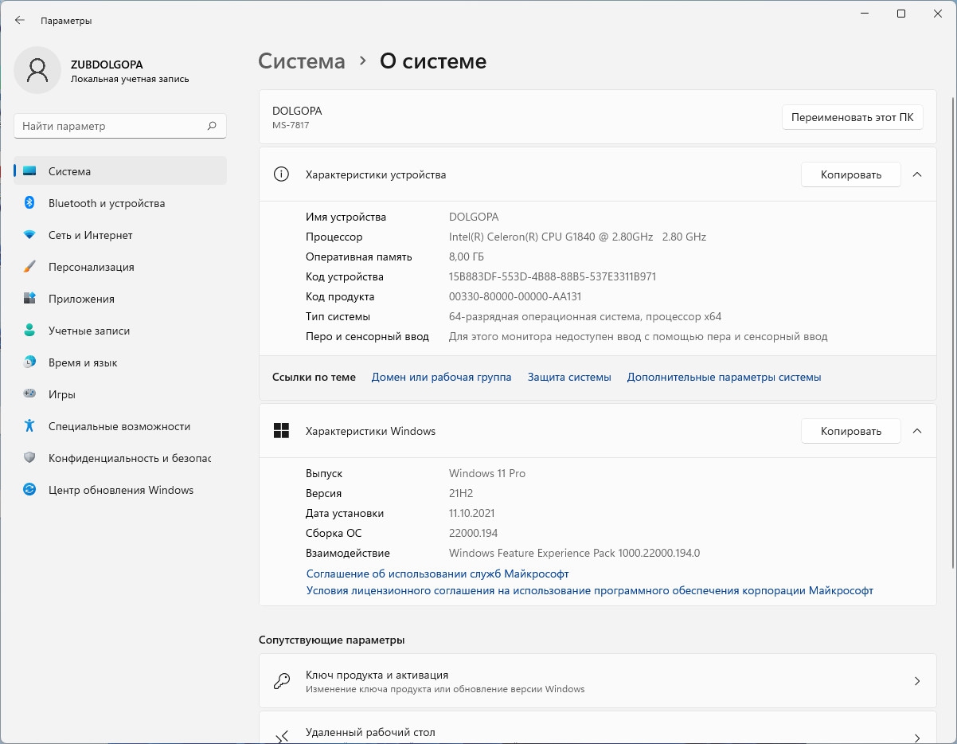957x744 pixels.
Task: Click the Windows 11 Pro edition value
Action: tap(487, 473)
